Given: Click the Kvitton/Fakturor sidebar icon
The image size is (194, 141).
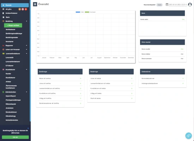Looking at the screenshot, I should click(3, 13).
